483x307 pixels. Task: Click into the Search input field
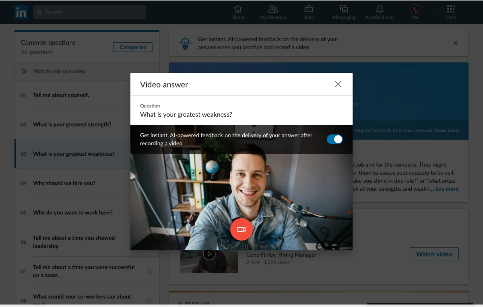pos(89,12)
